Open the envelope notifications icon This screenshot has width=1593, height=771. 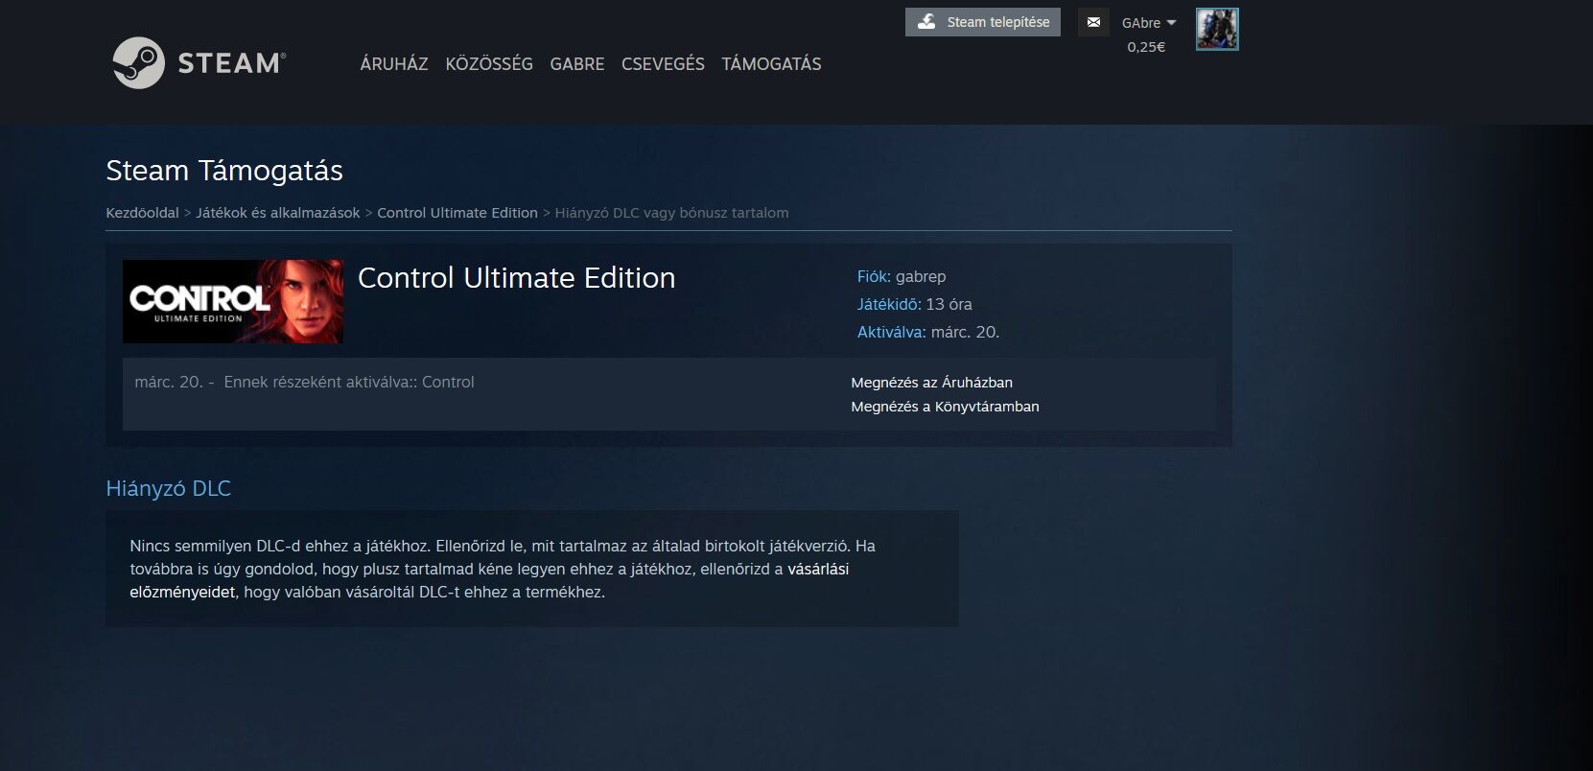click(1093, 22)
